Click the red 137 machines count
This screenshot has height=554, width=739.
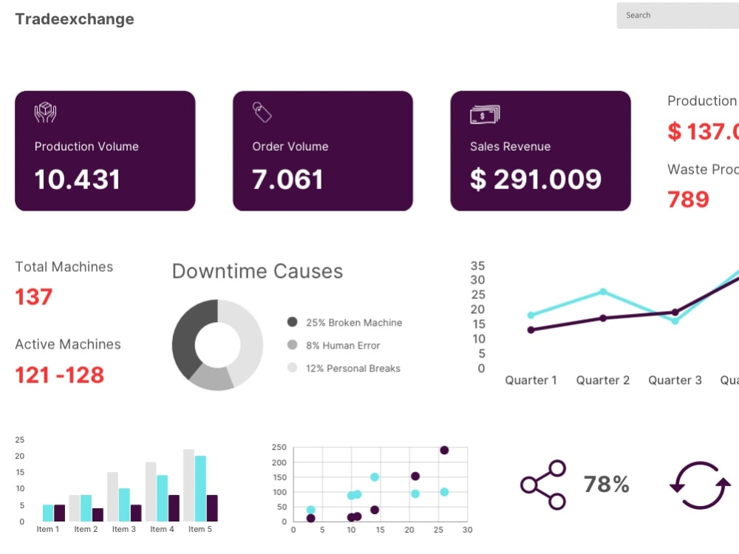click(x=33, y=297)
